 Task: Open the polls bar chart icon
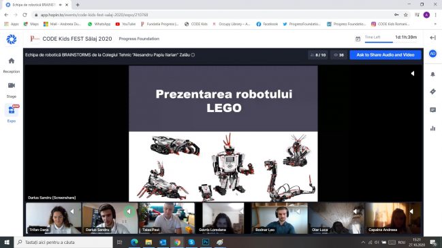pos(432,128)
